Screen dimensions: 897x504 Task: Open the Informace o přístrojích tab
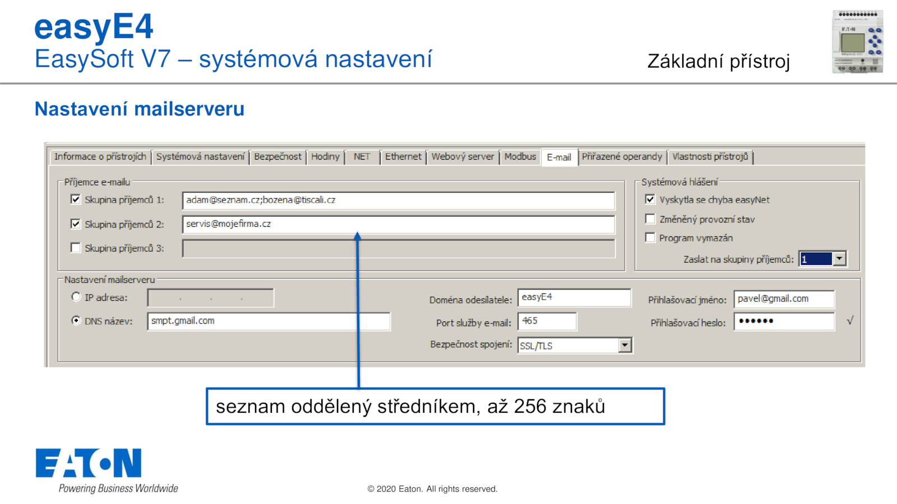tap(100, 157)
